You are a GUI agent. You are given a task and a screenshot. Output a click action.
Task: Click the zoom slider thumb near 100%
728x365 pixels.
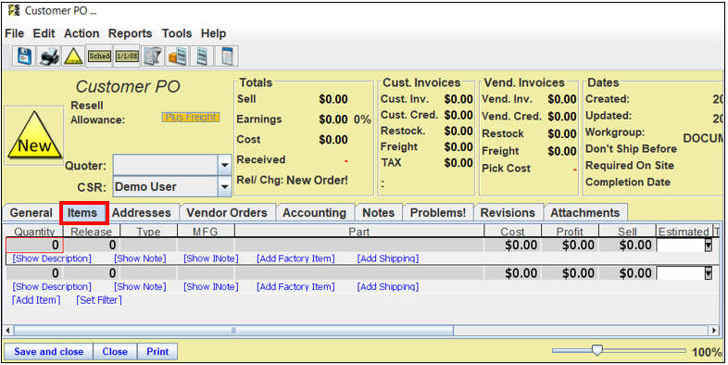click(x=597, y=350)
